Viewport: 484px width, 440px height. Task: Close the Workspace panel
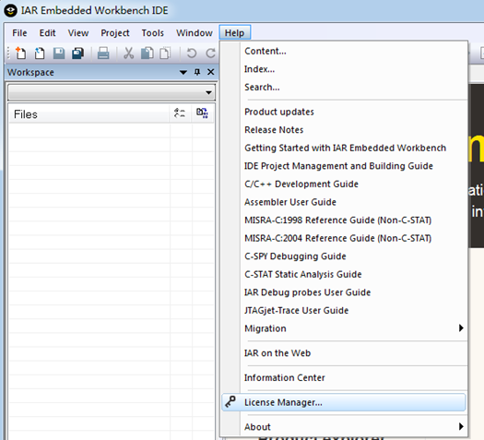(211, 72)
